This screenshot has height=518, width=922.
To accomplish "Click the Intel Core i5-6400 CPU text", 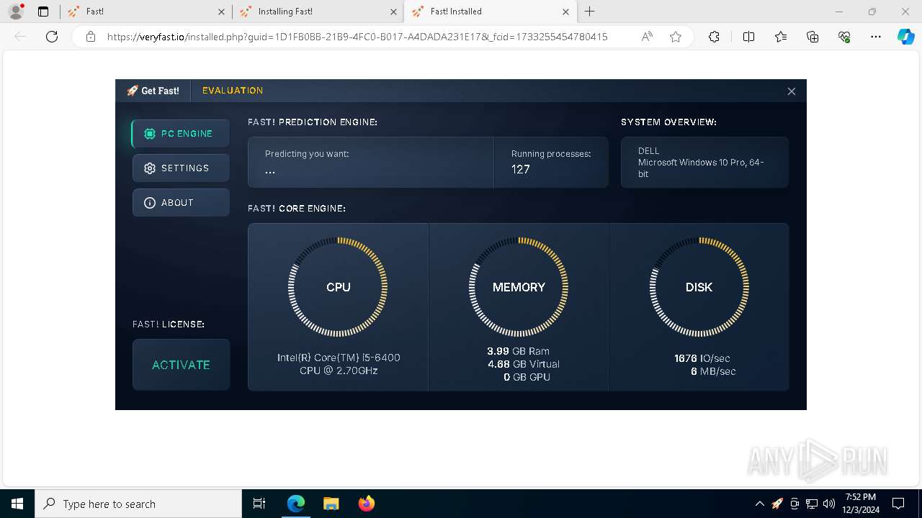I will [339, 364].
